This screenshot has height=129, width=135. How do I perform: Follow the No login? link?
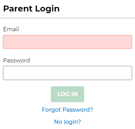click(x=67, y=122)
